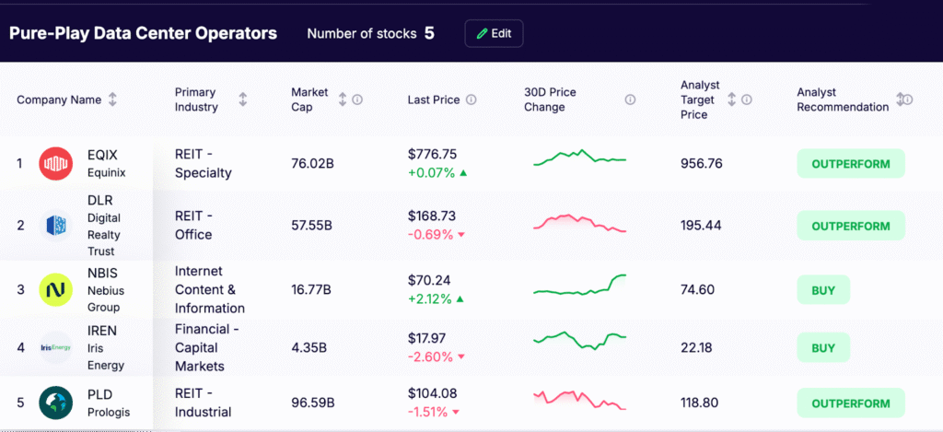Open Analyst Recommendation info icon

[x=908, y=99]
